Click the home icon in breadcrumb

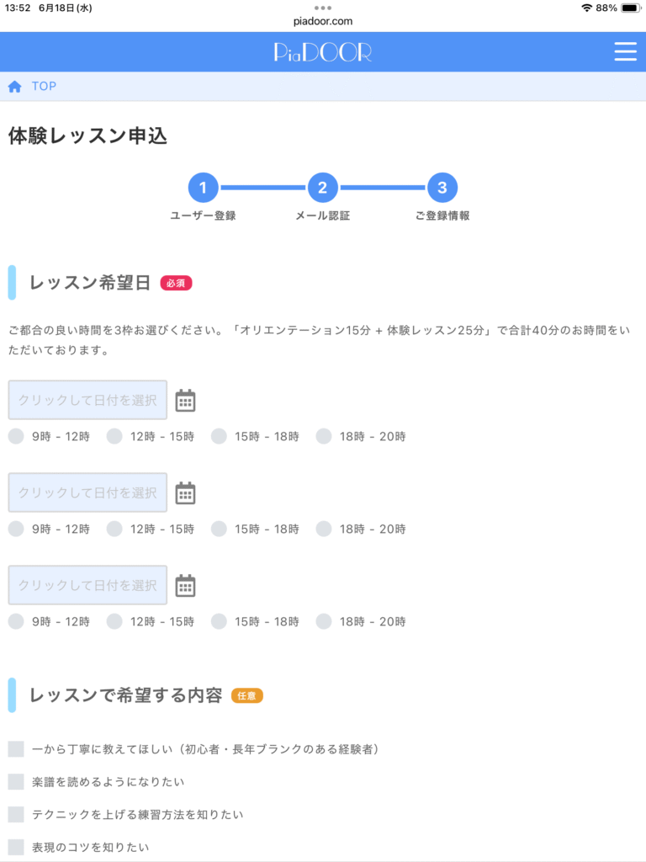(15, 87)
